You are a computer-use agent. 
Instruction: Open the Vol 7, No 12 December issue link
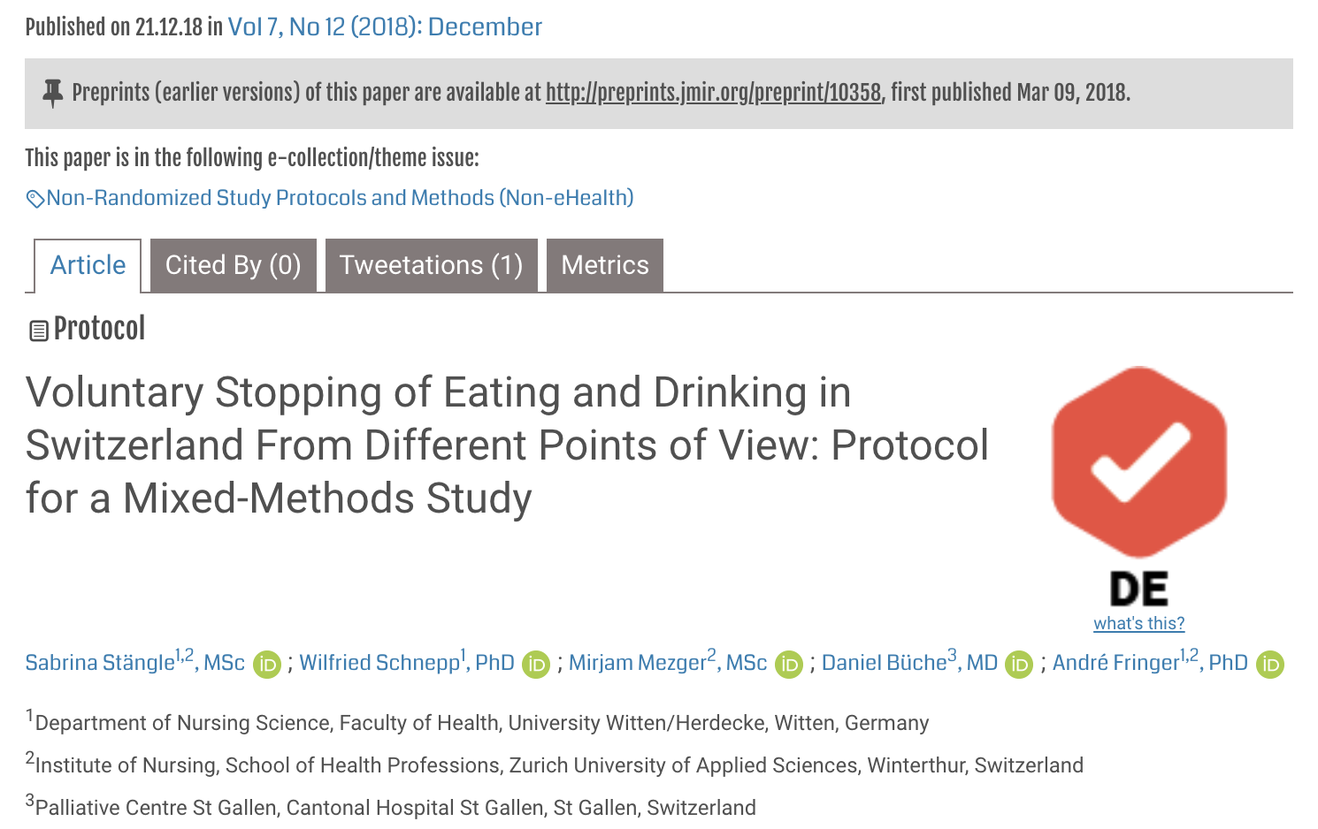[x=385, y=27]
